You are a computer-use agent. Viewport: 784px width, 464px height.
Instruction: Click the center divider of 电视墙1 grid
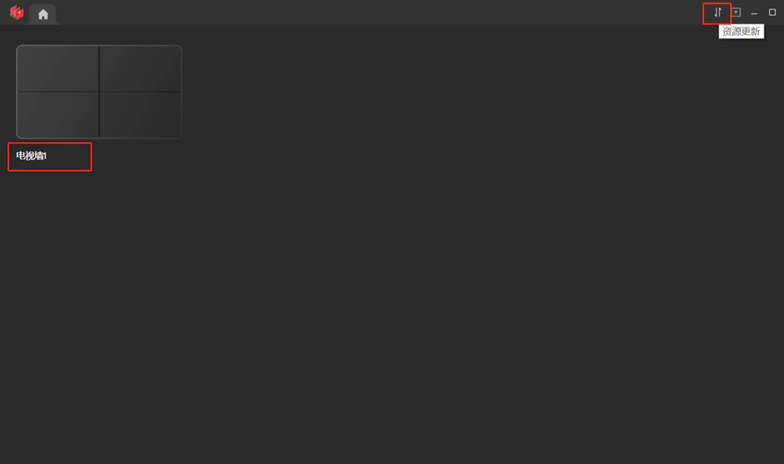tap(99, 92)
